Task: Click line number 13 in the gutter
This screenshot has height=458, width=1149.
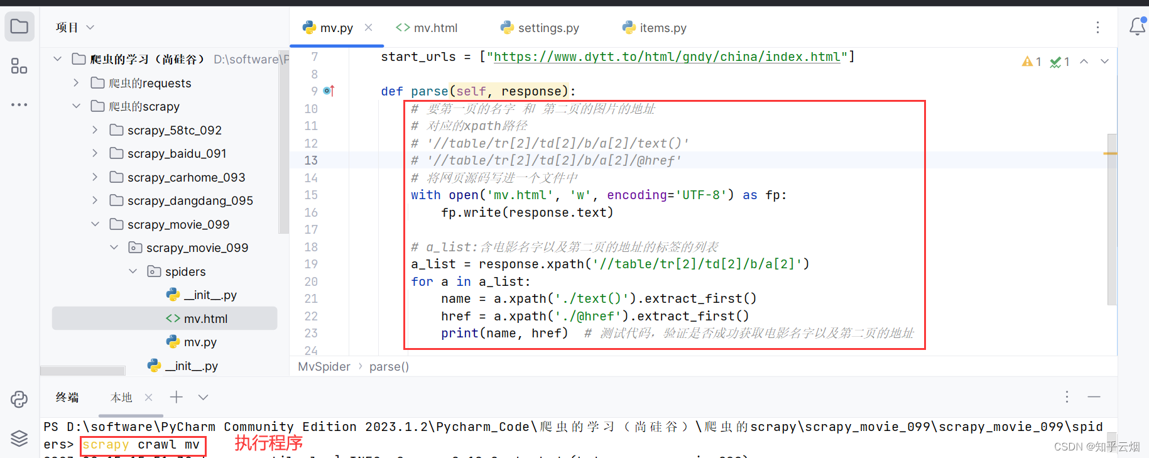Action: 311,160
